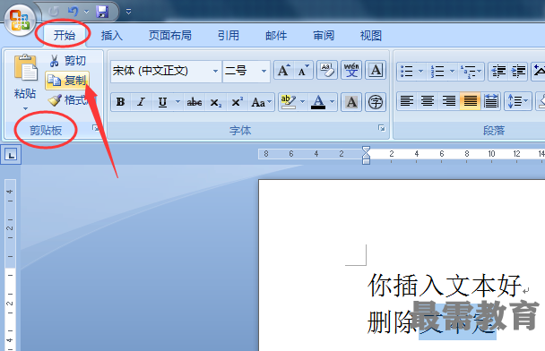This screenshot has height=351, width=545.
Task: Undo the last action
Action: coord(74,12)
